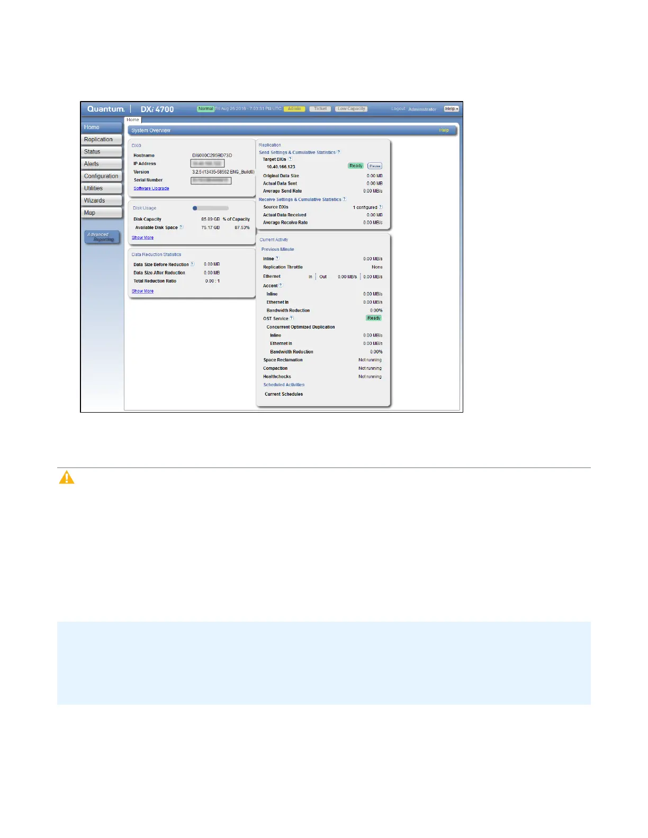Click the Space Reclamation 'Not running' status
This screenshot has height=838, width=648.
tap(370, 360)
